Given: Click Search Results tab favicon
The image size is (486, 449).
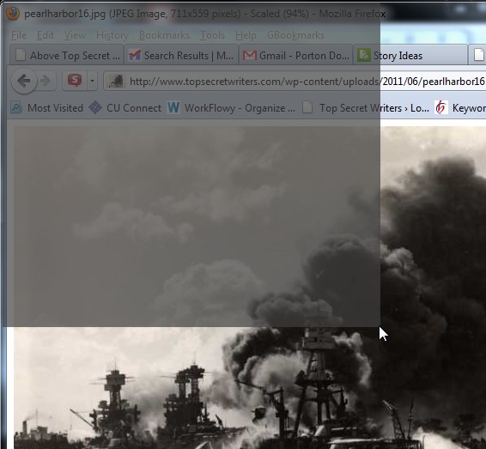Looking at the screenshot, I should coord(135,56).
